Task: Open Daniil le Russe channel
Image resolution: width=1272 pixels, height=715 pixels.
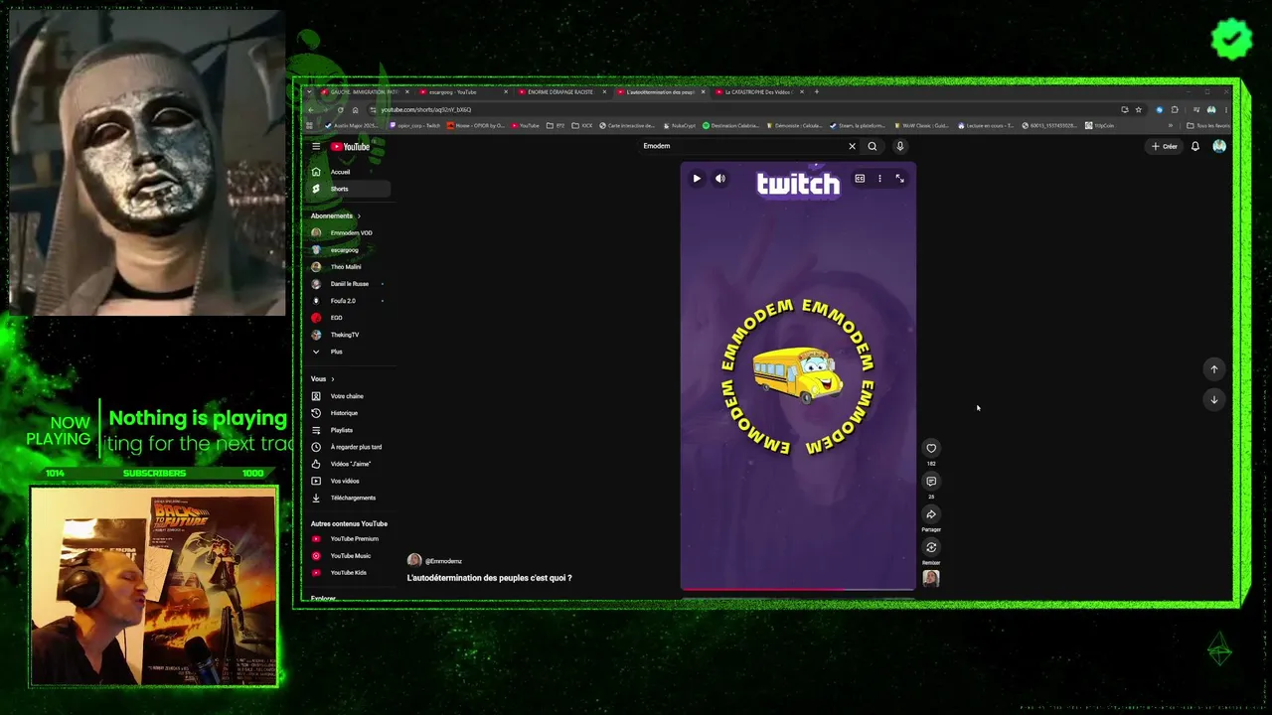Action: [x=350, y=284]
